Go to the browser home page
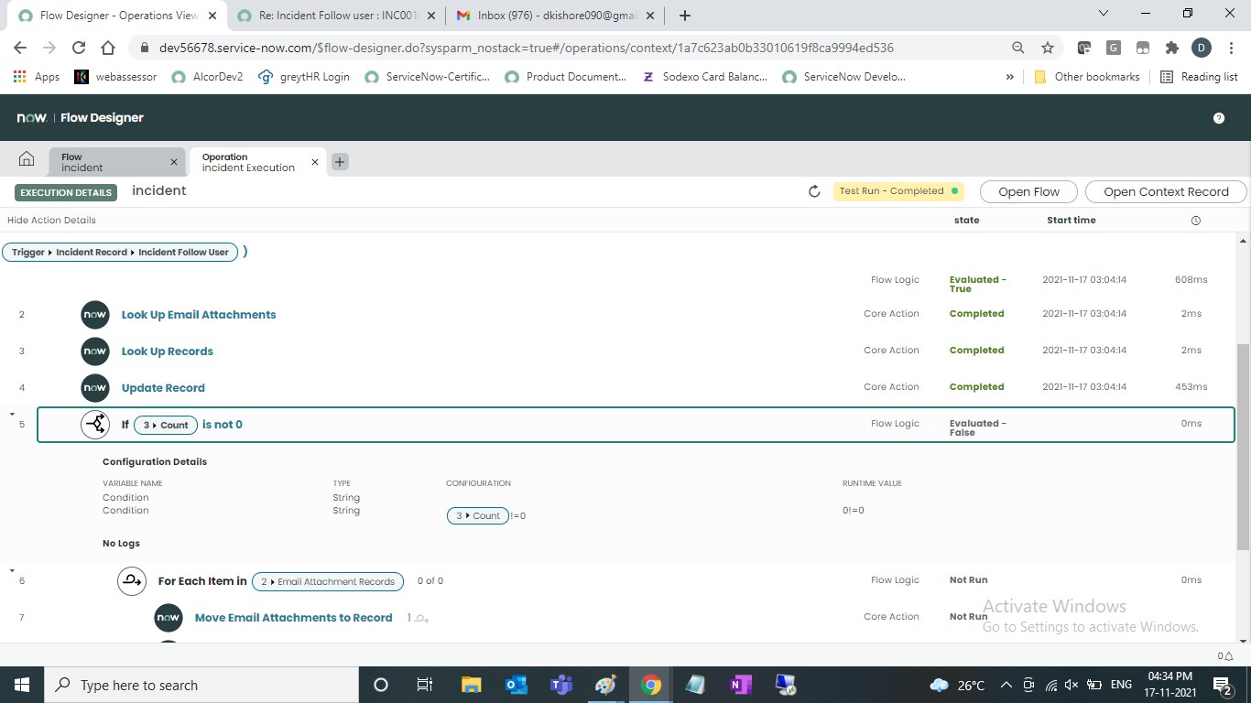Viewport: 1251px width, 703px height. [x=108, y=48]
